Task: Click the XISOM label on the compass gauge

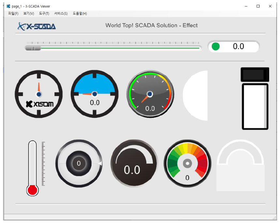Action: coord(40,104)
